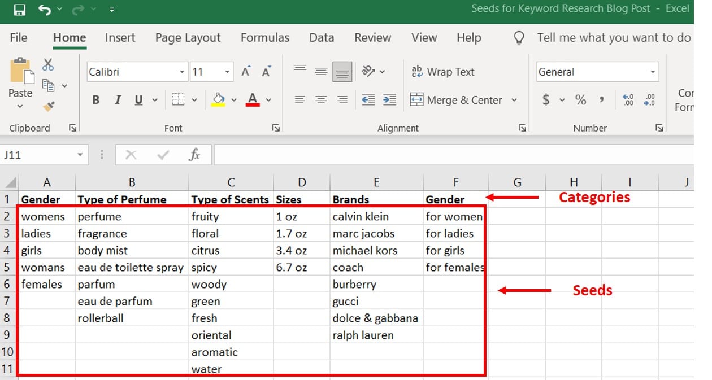Screen dimensions: 712x380
Task: Open the Formulas tab
Action: pyautogui.click(x=265, y=38)
